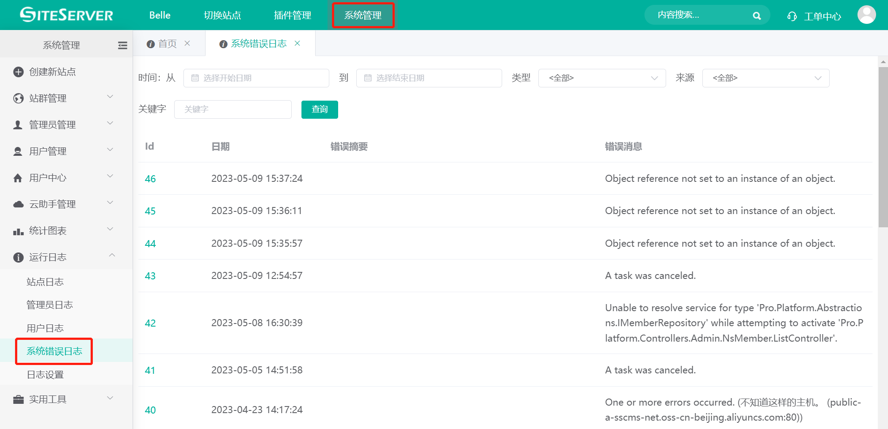Open the 类型 dropdown showing <全部>
Image resolution: width=888 pixels, height=429 pixels.
pyautogui.click(x=602, y=78)
